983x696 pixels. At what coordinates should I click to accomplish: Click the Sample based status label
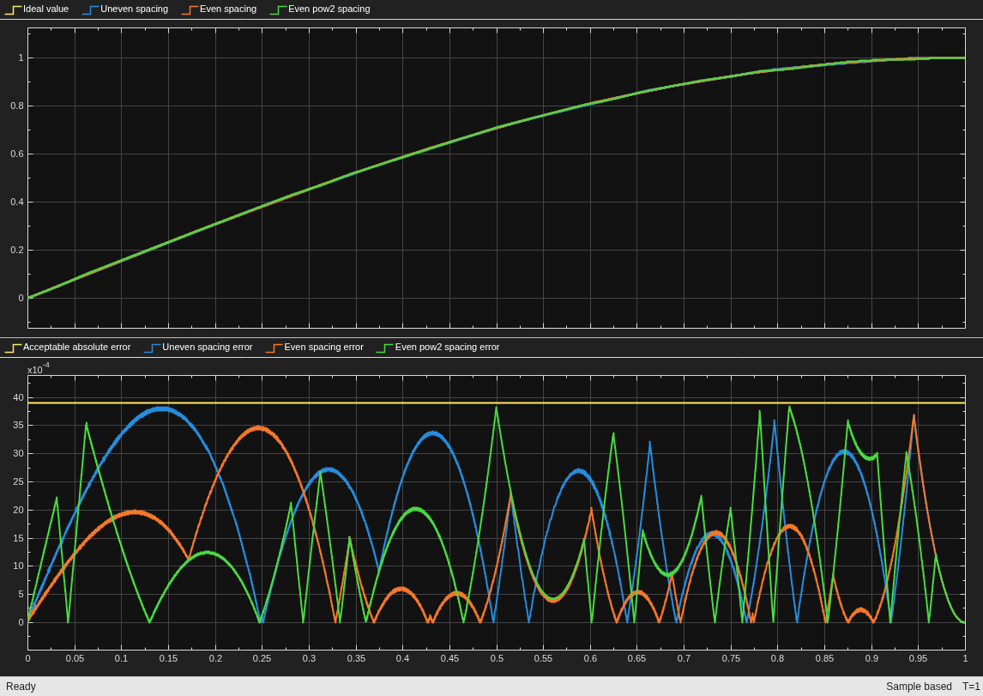(919, 687)
